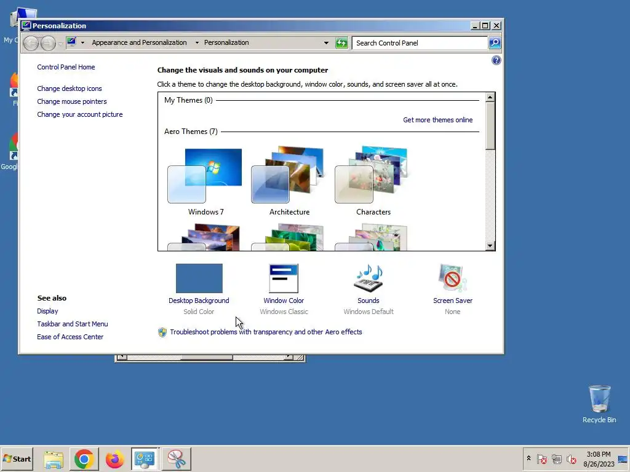
Task: Open the Display link under See also
Action: click(x=47, y=311)
